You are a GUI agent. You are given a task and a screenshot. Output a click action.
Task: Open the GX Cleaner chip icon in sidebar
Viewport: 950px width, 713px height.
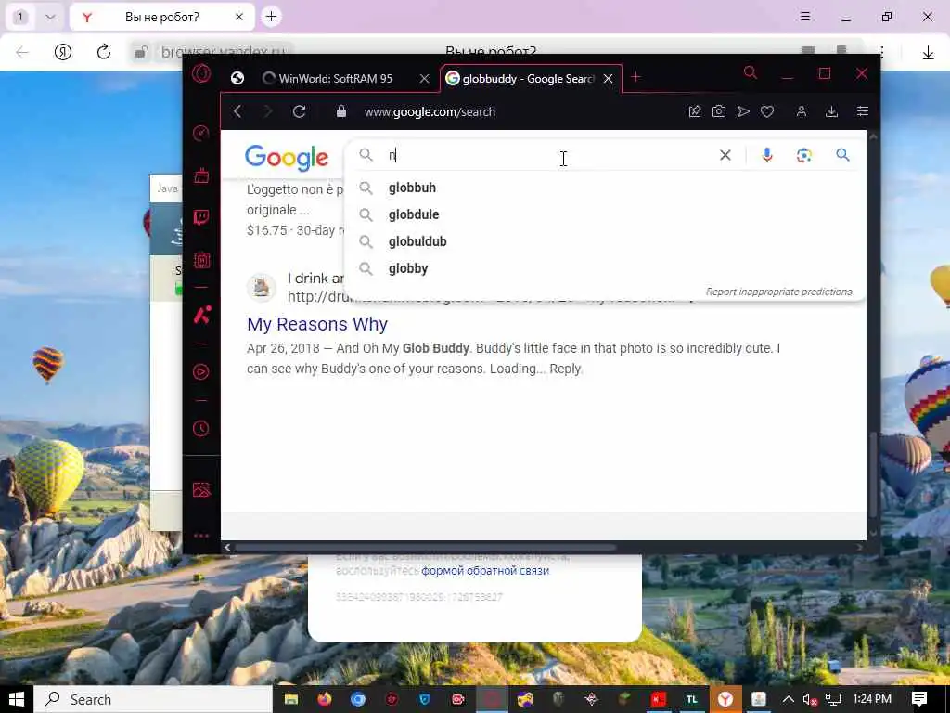click(201, 260)
